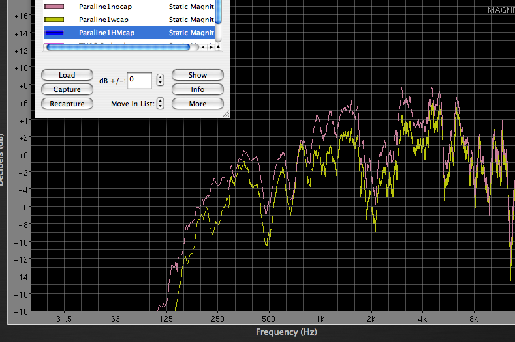Click the horizontal scroll right arrow

click(211, 47)
